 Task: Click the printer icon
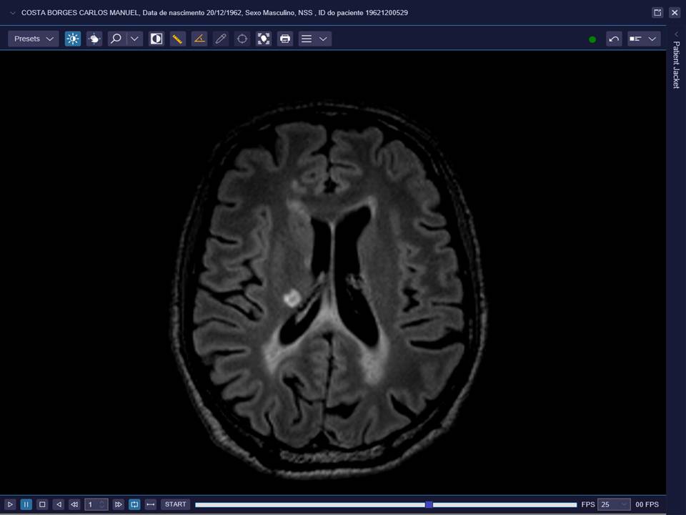285,39
